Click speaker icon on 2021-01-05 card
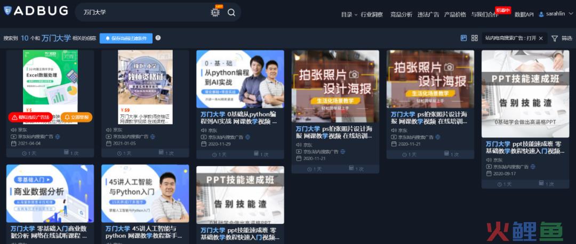The image size is (576, 244). coord(109,129)
